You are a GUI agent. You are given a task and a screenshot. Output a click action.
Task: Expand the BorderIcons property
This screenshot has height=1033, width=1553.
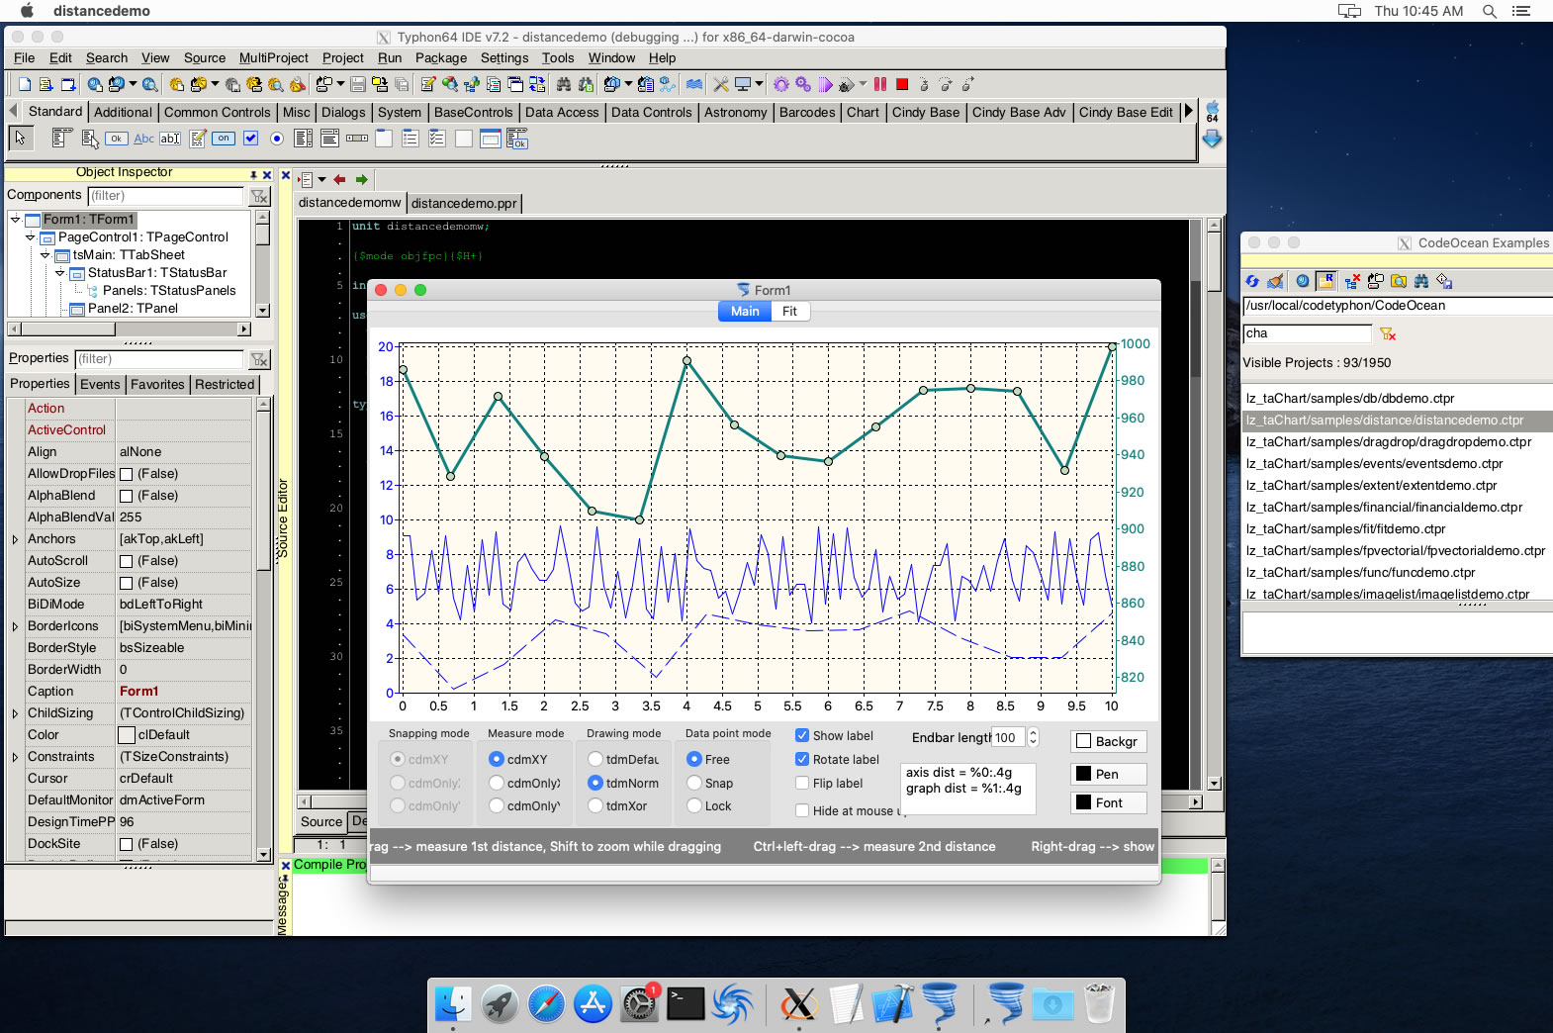pyautogui.click(x=15, y=626)
